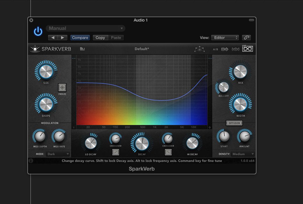The width and height of the screenshot is (303, 204).
Task: Click the SparkVerb logo
Action: click(x=51, y=49)
